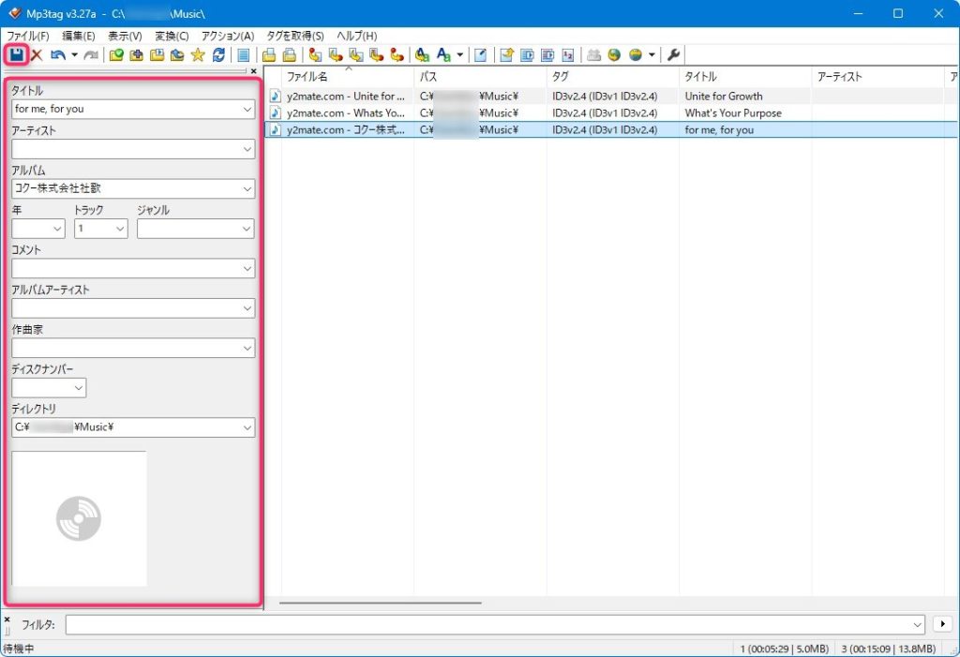Open the ジャンル dropdown list
This screenshot has width=960, height=657.
coord(247,229)
